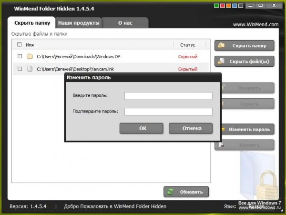Click the green refresh arrows icon
The width and height of the screenshot is (286, 215).
click(x=170, y=192)
